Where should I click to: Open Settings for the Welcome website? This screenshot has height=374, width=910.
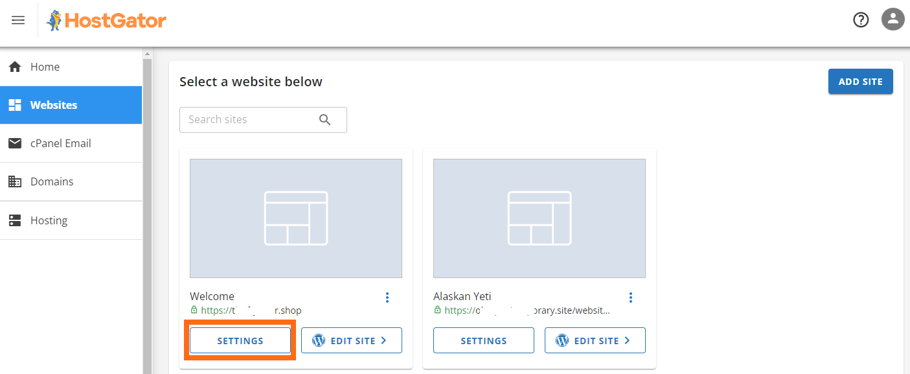coord(240,340)
